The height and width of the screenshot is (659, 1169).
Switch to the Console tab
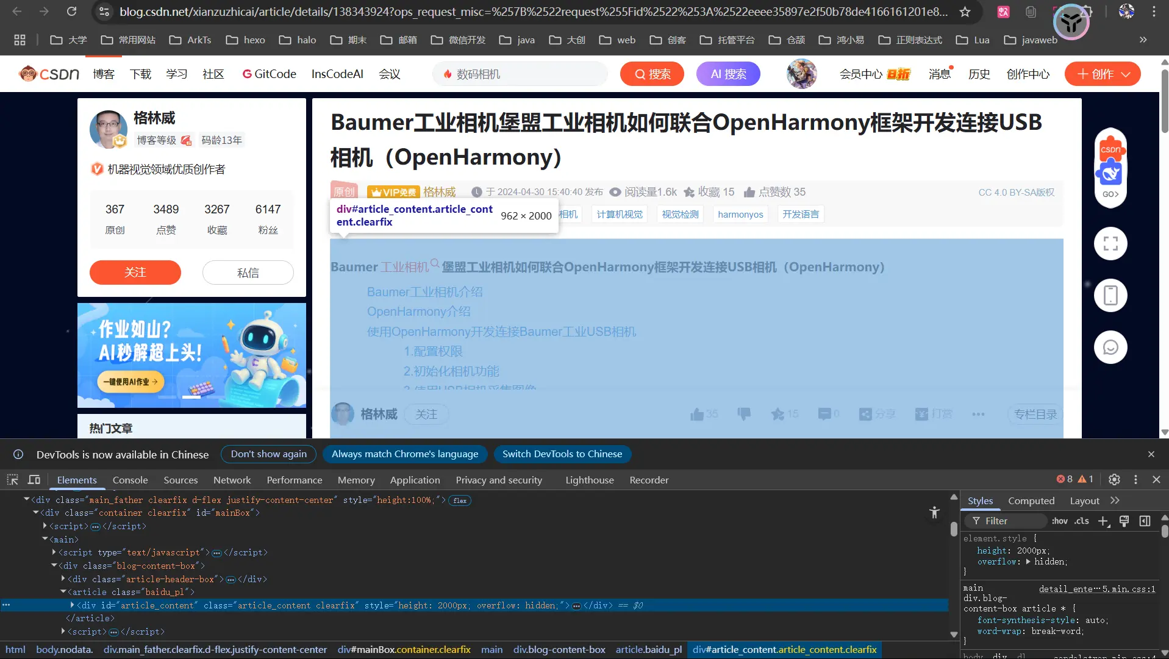pos(130,480)
